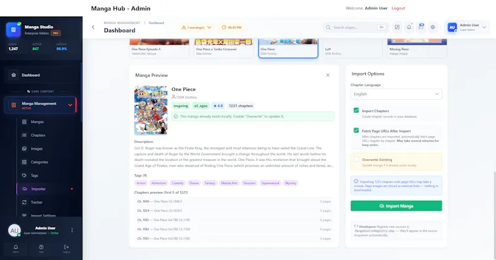The image size is (496, 260).
Task: Open the sidebar user three-dot menu
Action: coord(72,230)
